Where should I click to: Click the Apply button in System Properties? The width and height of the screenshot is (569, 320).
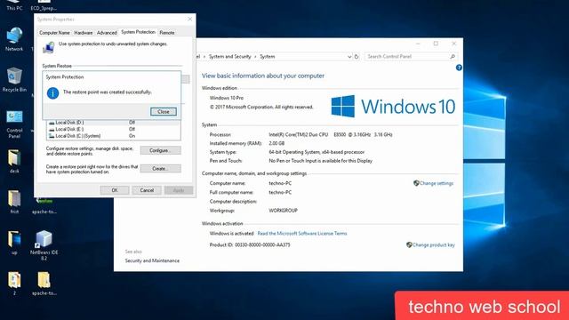179,190
